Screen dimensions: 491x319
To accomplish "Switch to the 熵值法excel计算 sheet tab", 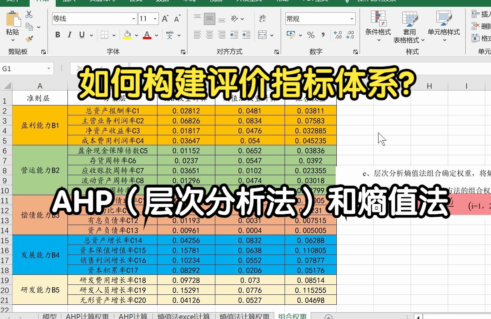I will (x=184, y=316).
